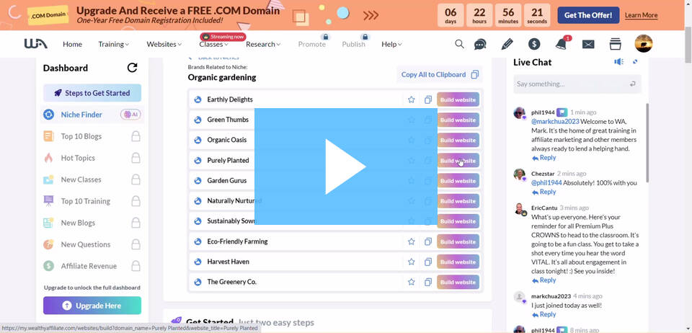Viewport: 692px width, 333px height.
Task: Click the pencil write icon
Action: pos(507,44)
